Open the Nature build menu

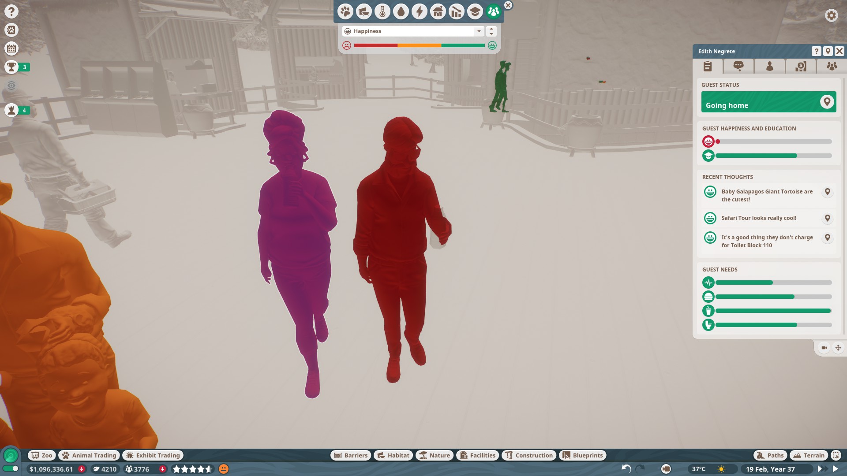pyautogui.click(x=435, y=455)
